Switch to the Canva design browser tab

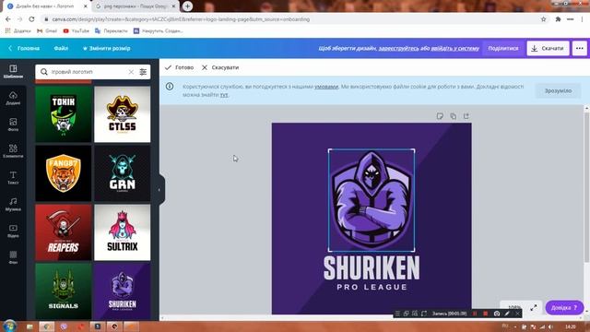click(47, 6)
